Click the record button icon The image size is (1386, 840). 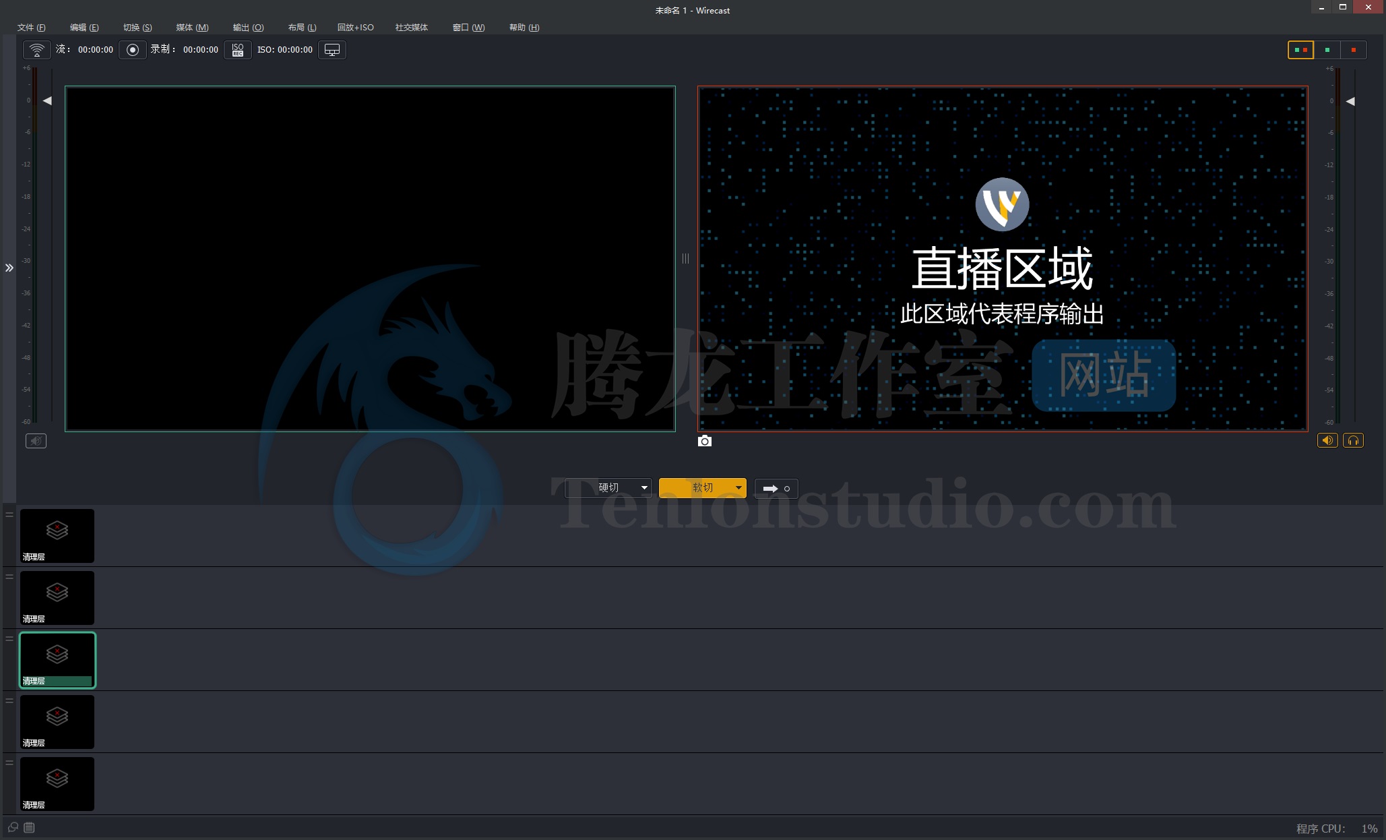point(133,50)
